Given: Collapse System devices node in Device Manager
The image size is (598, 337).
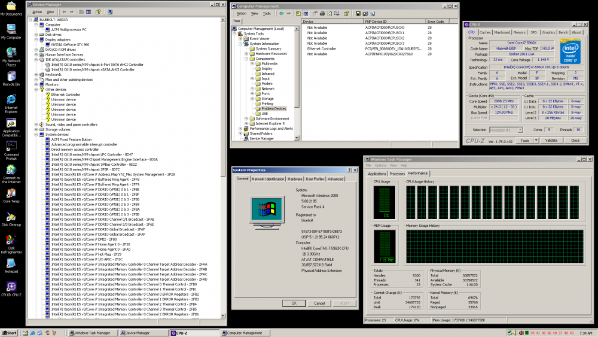Looking at the screenshot, I should pos(36,135).
